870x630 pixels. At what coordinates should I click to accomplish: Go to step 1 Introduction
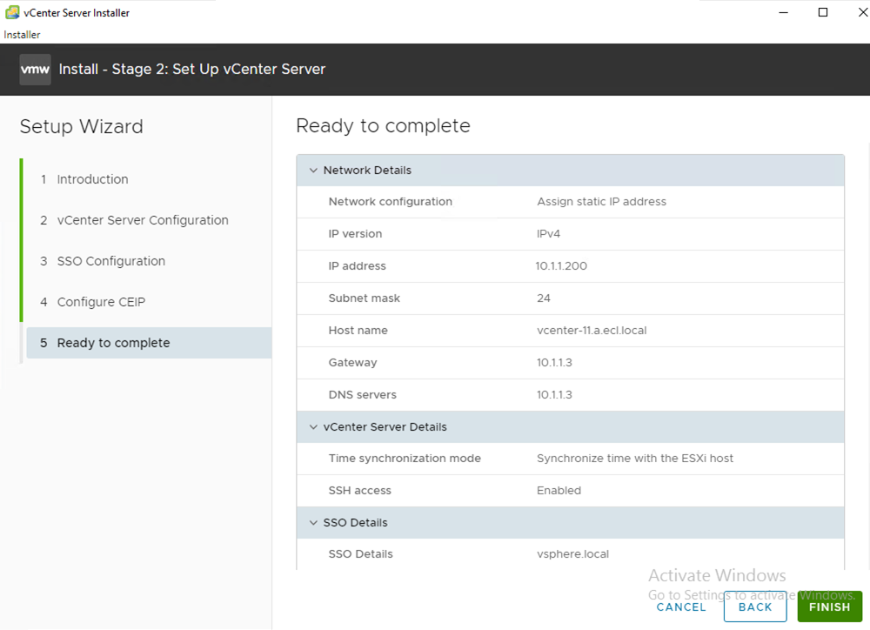[92, 179]
